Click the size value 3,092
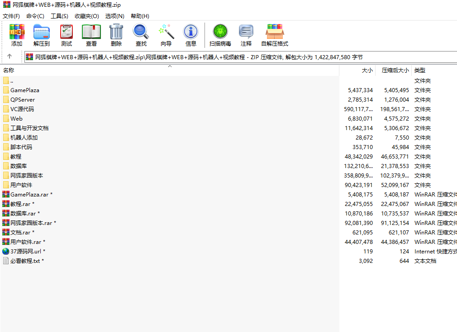The image size is (457, 332). (366, 261)
